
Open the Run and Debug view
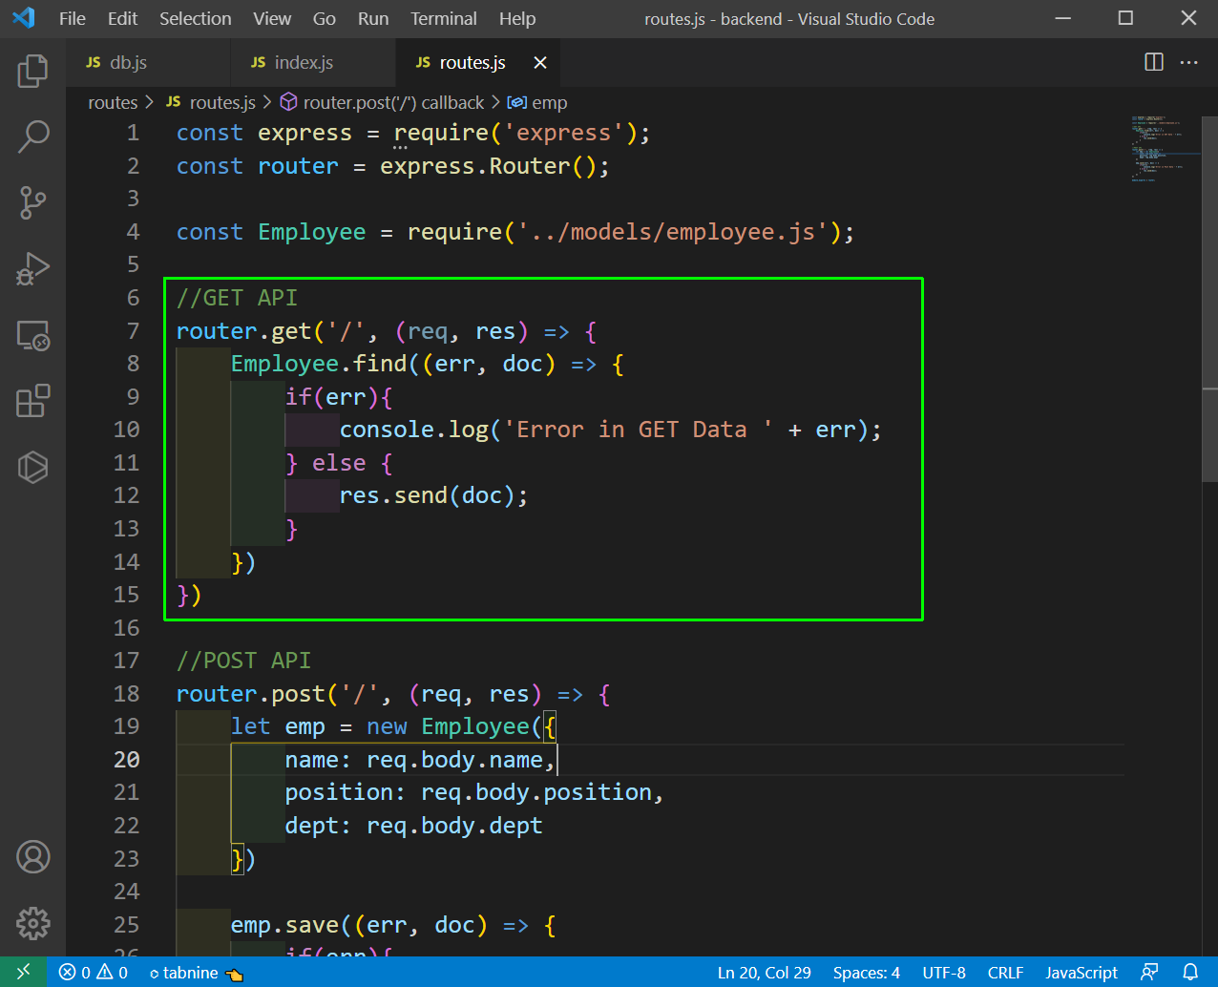tap(32, 268)
